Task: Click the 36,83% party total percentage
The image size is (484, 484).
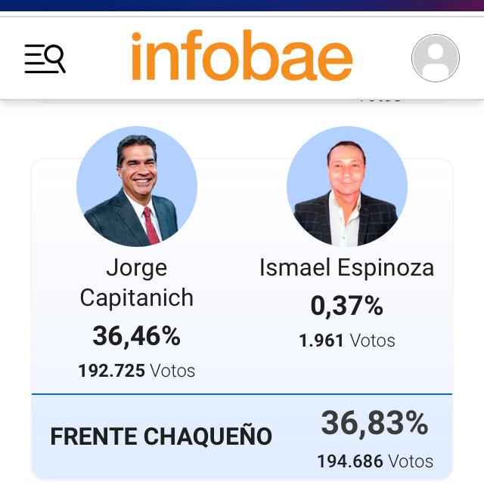Action: pos(374,424)
